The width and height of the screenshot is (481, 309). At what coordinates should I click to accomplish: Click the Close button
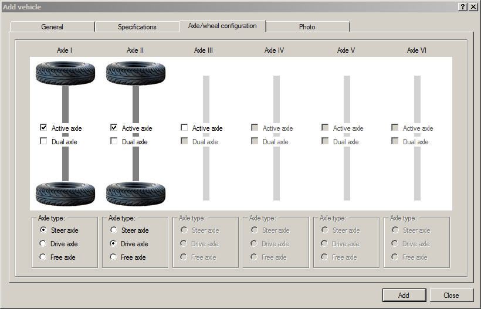451,295
